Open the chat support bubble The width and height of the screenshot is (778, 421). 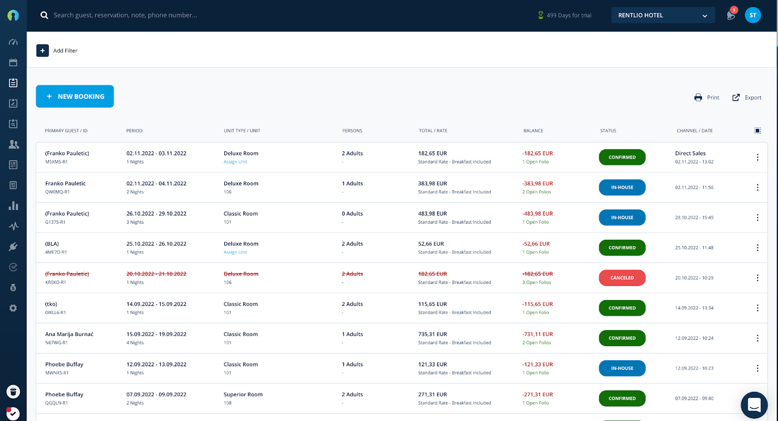(x=754, y=405)
